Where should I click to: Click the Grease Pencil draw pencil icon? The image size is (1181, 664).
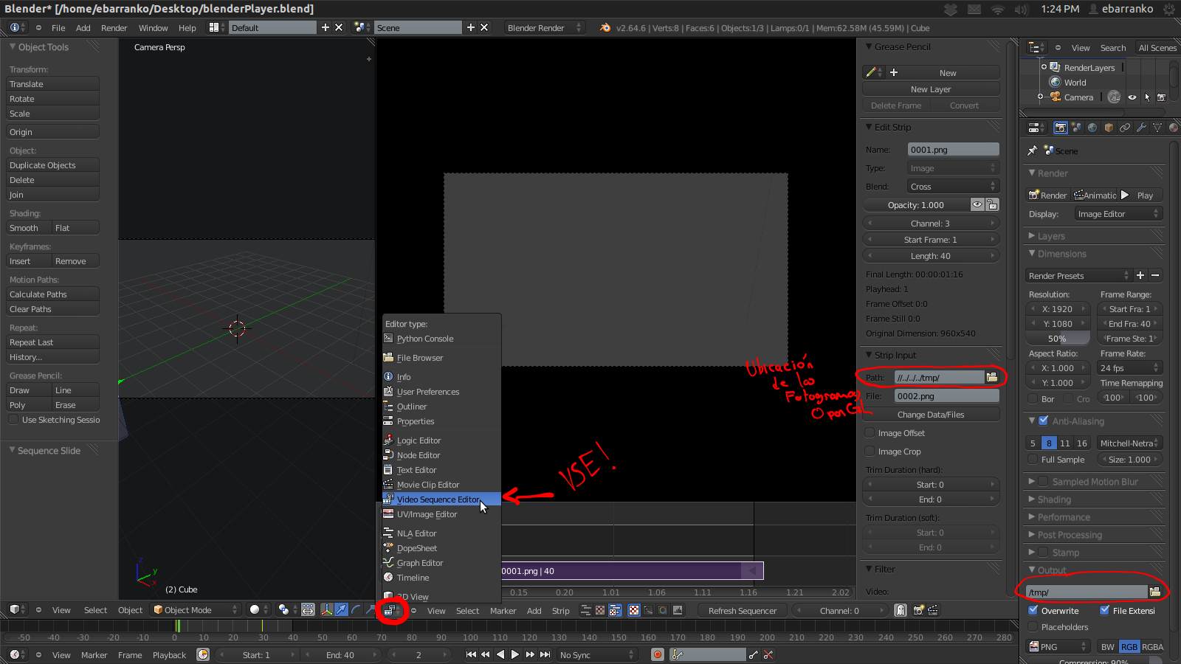pyautogui.click(x=874, y=72)
